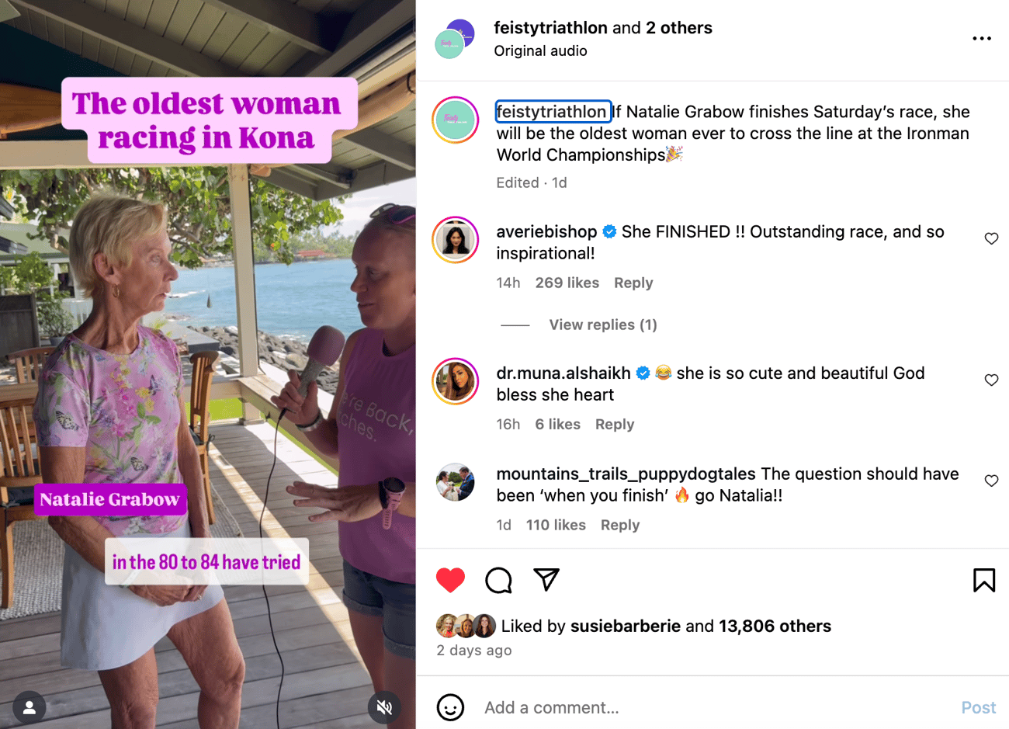Like averiebishop's comment
The height and width of the screenshot is (729, 1009).
coord(991,238)
